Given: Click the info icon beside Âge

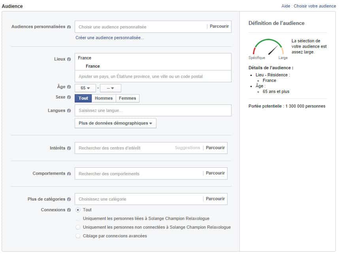Looking at the screenshot, I should coord(69,87).
